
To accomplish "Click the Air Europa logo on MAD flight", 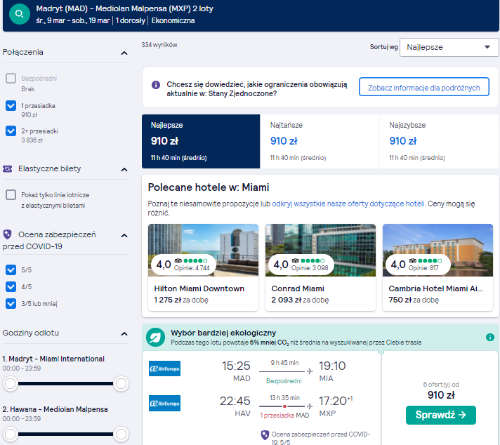I will pos(164,368).
